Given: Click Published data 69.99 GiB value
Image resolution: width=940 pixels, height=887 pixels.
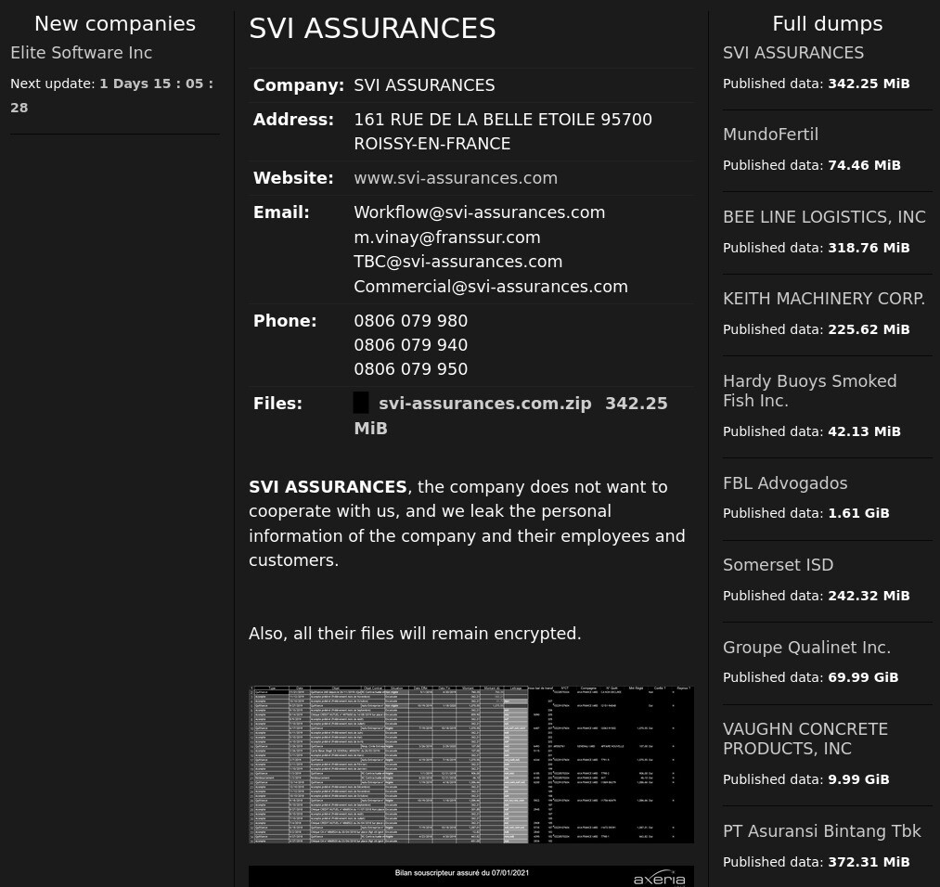Looking at the screenshot, I should 863,678.
